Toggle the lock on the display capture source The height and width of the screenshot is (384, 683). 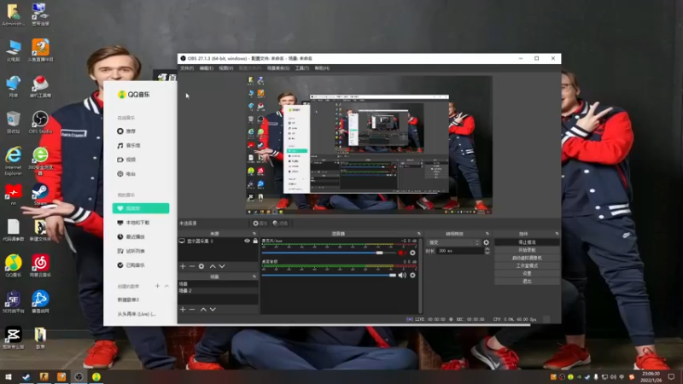point(255,241)
